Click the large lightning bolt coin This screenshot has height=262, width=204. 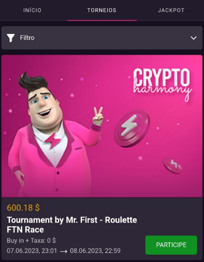pyautogui.click(x=132, y=128)
